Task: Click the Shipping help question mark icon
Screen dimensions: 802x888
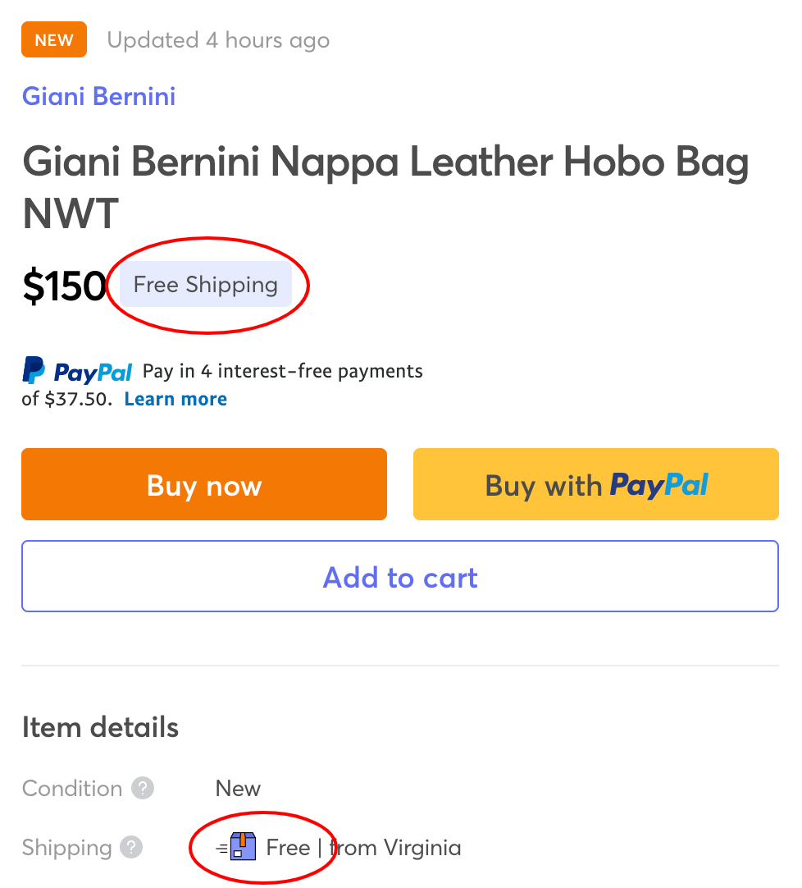Action: pyautogui.click(x=131, y=848)
